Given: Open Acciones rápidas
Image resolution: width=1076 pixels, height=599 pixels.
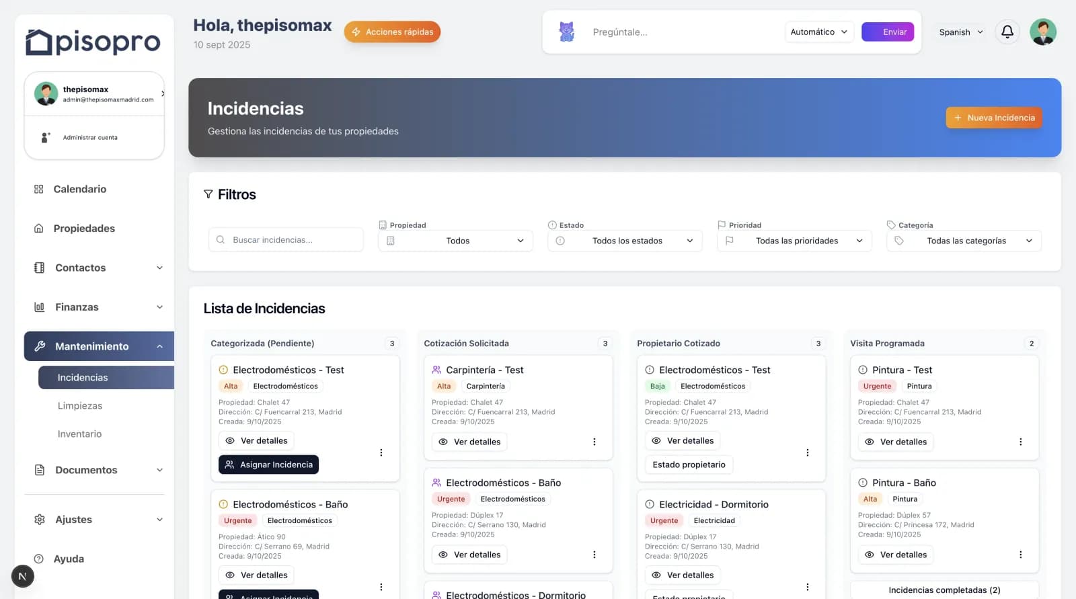Looking at the screenshot, I should point(392,32).
